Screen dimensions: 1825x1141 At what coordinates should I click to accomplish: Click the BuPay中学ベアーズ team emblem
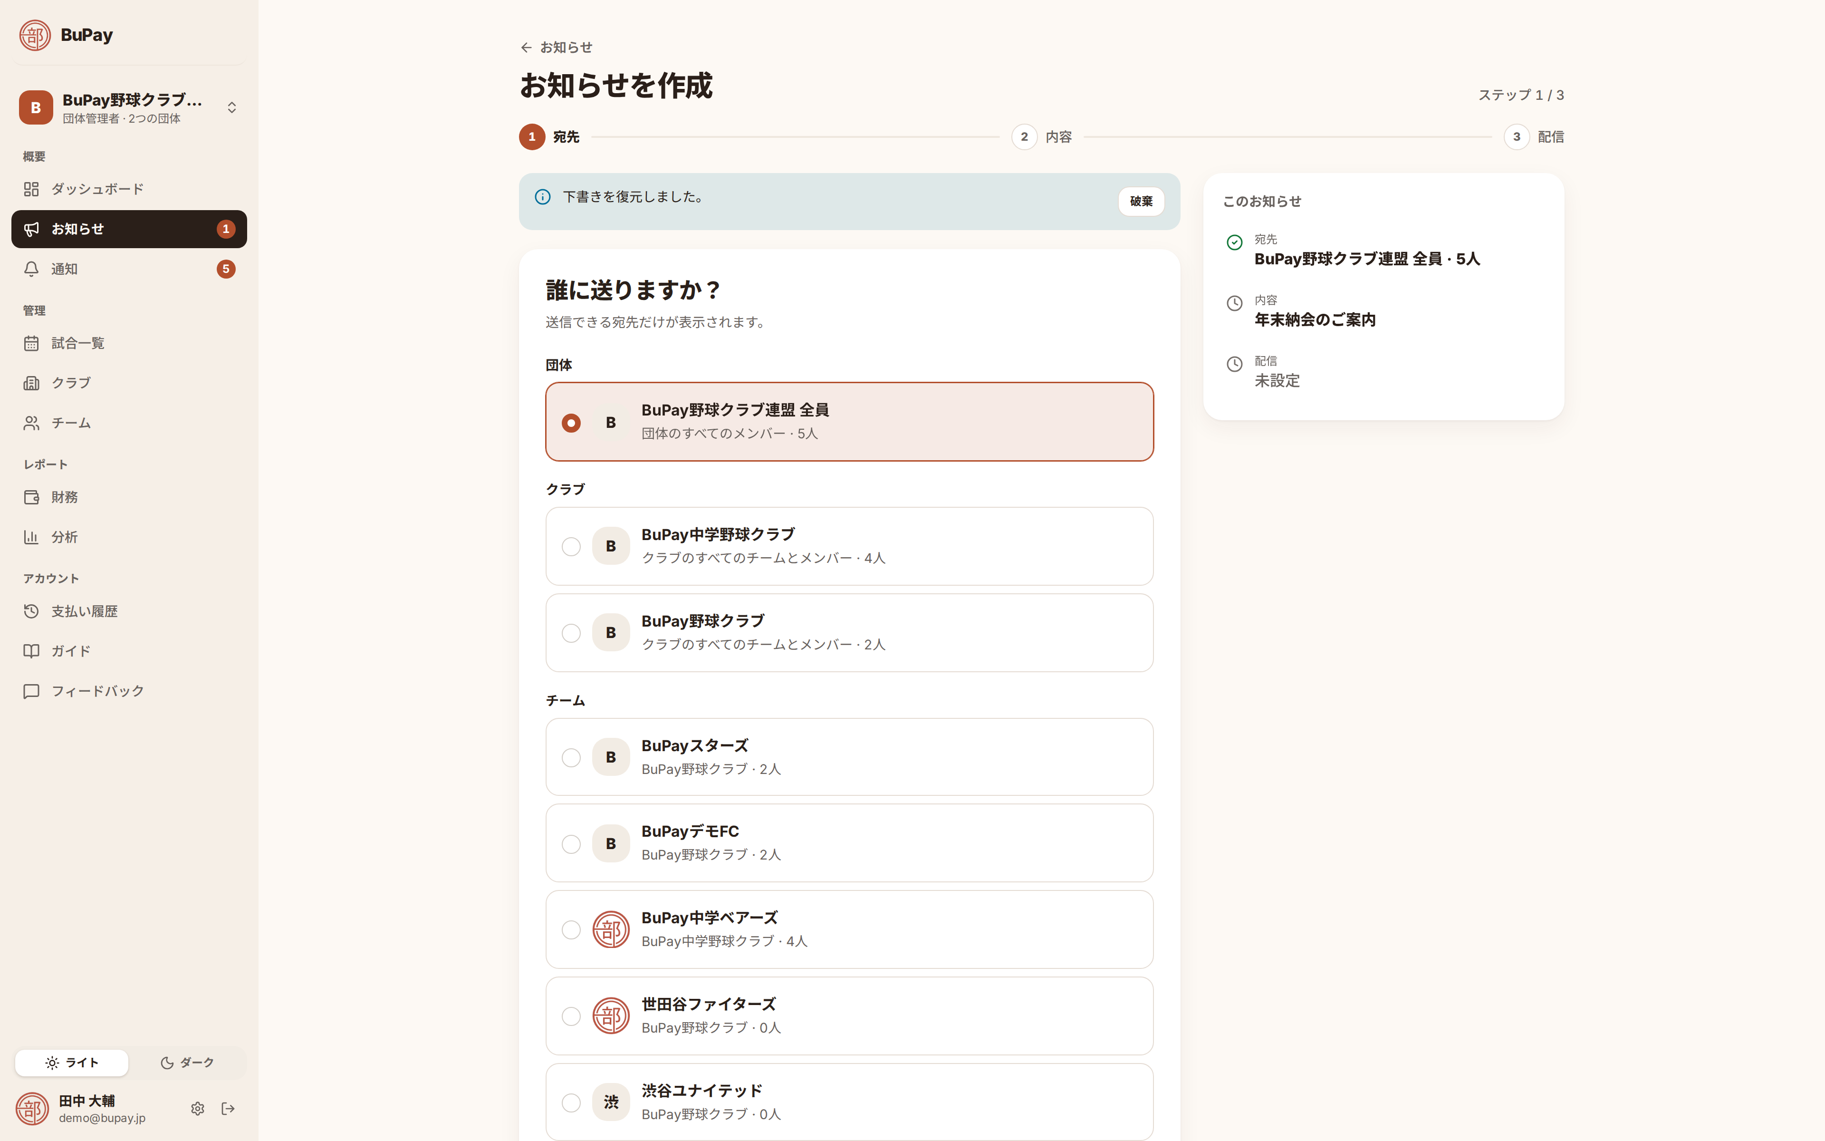point(611,930)
